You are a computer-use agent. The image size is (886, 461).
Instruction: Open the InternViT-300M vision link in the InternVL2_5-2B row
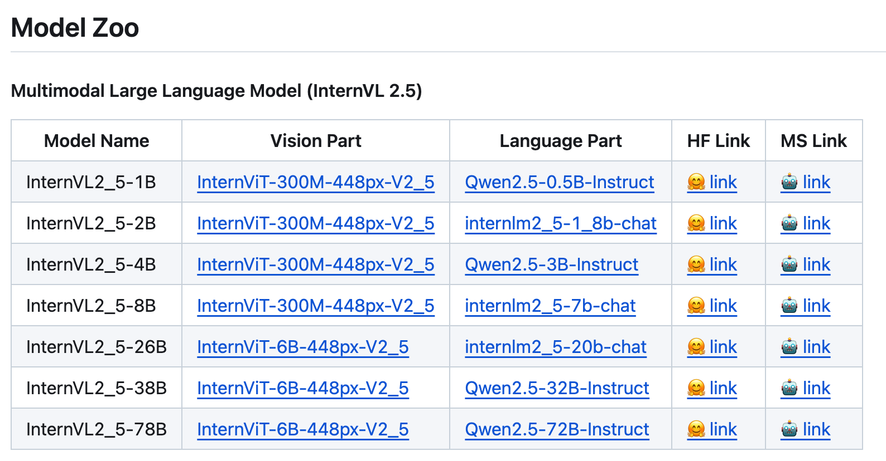[315, 223]
